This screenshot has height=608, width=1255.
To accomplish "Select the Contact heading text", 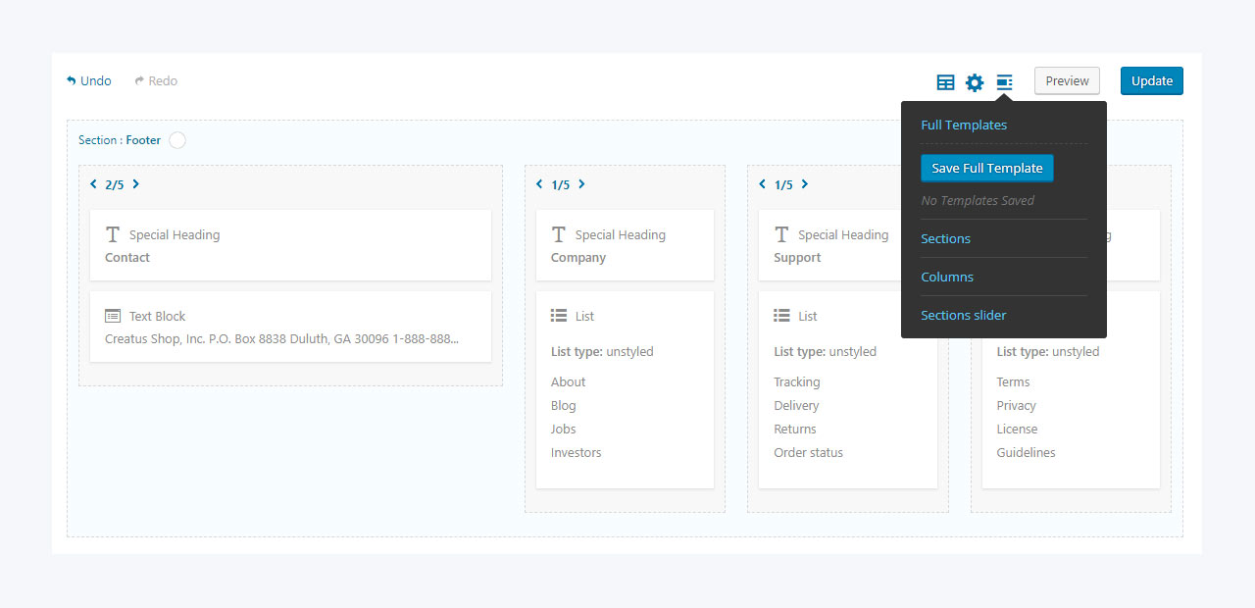I will [x=127, y=258].
